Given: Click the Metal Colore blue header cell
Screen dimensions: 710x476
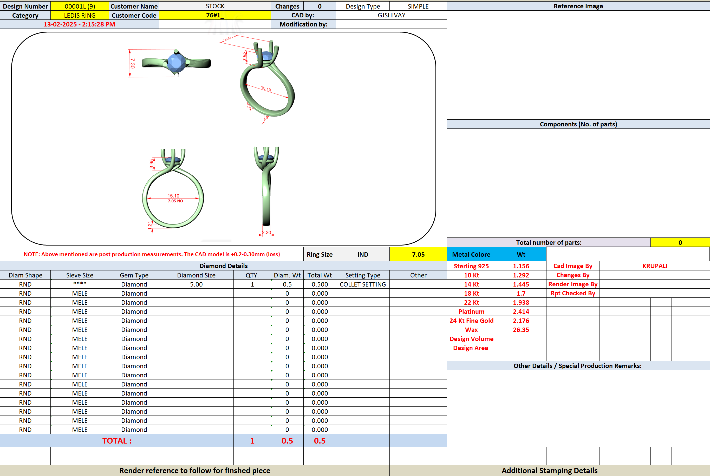Looking at the screenshot, I should click(x=471, y=254).
